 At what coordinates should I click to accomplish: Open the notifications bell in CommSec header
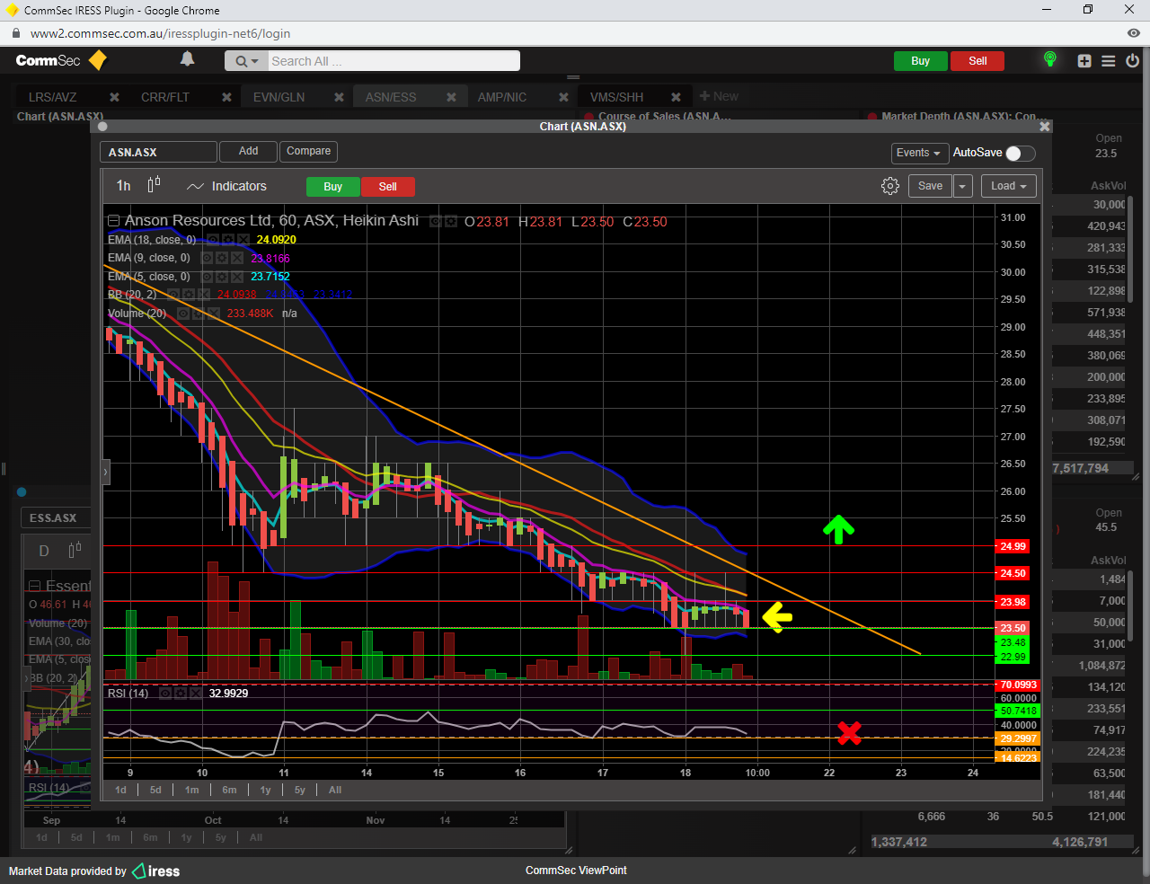[187, 59]
